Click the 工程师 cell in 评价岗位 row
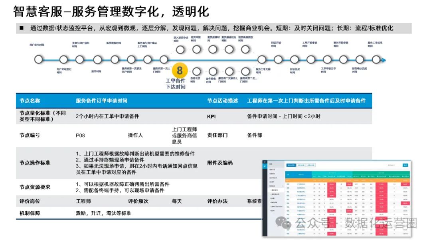Screen dimensions: 431x240 pos(83,201)
